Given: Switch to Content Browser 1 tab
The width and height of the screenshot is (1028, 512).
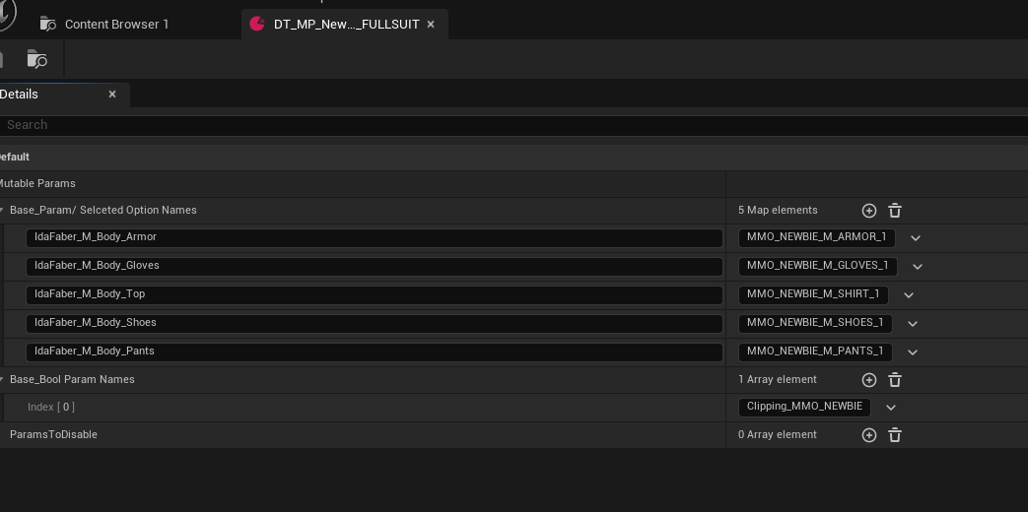Looking at the screenshot, I should pyautogui.click(x=116, y=25).
